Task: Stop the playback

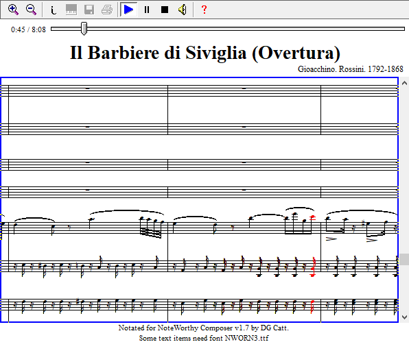Action: [165, 10]
